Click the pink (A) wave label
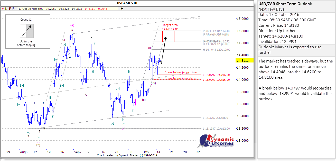 (x=72, y=25)
